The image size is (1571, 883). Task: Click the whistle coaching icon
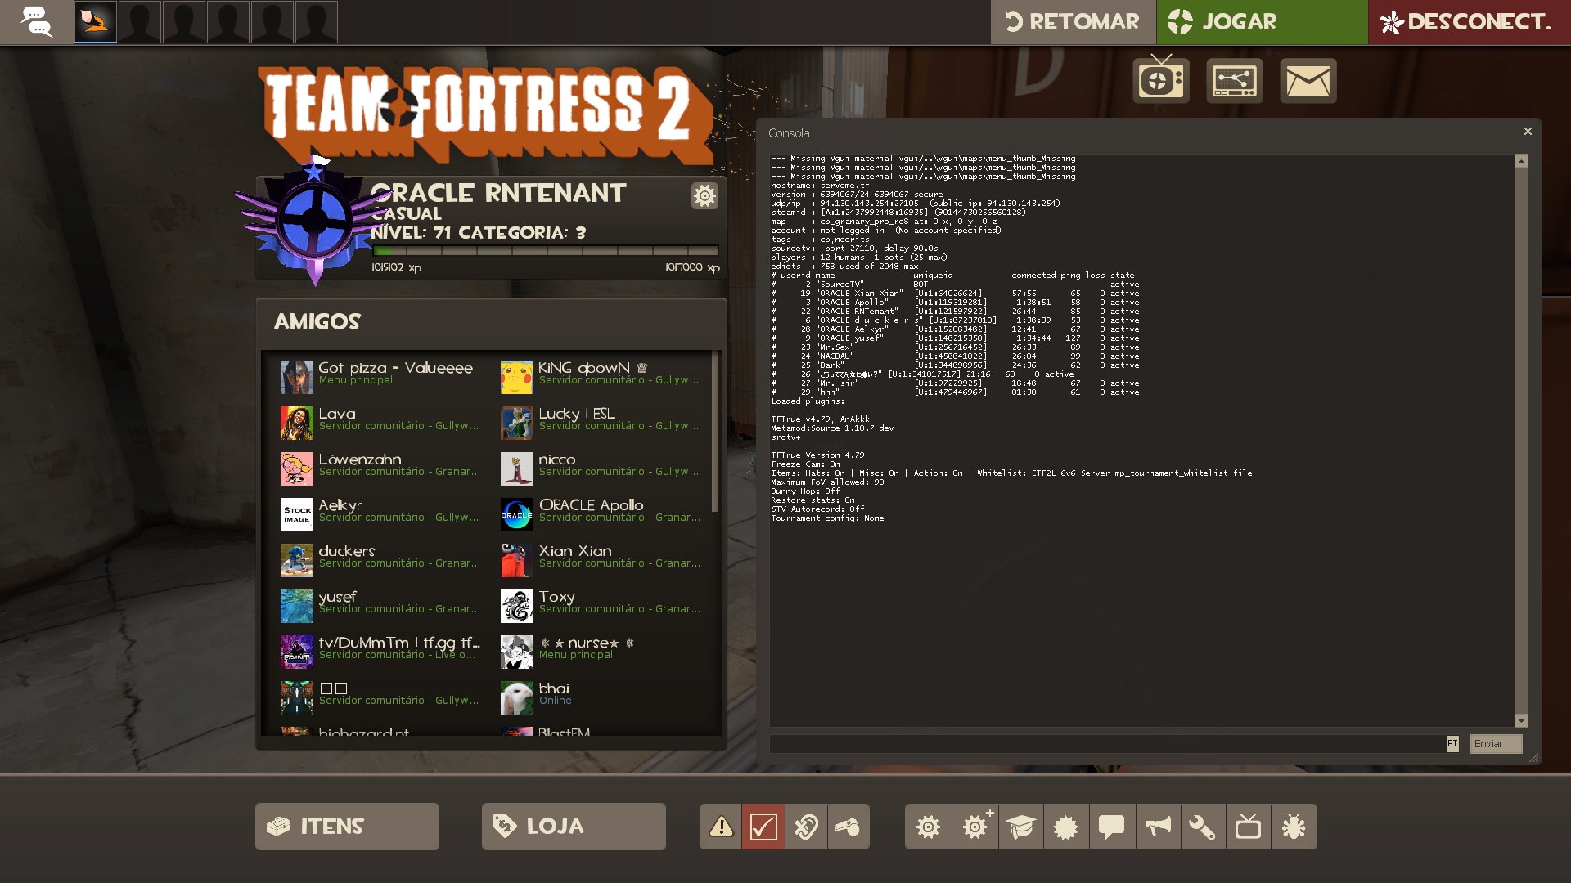(848, 827)
